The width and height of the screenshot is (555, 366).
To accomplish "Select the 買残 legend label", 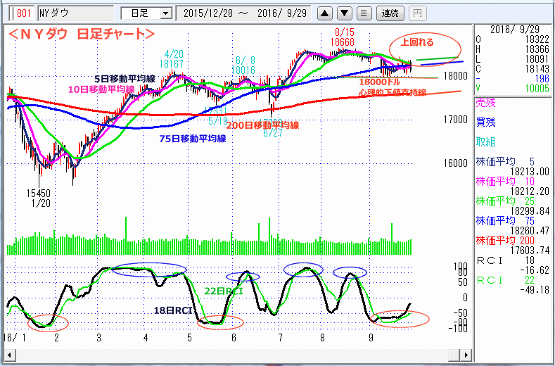I will click(x=485, y=121).
